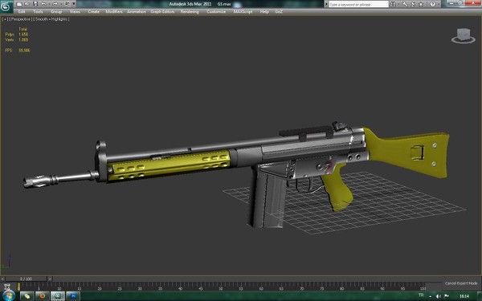The image size is (482, 301).
Task: Click the taskbar clock showing 16:14
Action: click(464, 296)
